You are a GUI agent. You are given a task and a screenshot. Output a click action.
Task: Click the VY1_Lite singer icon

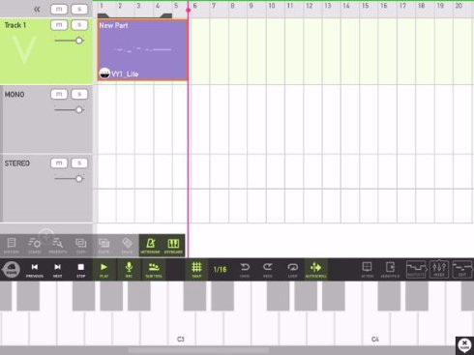point(104,74)
